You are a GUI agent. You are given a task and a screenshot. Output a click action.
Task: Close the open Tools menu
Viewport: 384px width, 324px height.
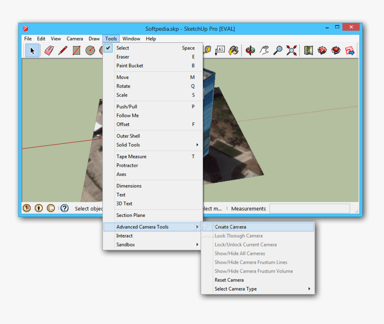point(111,39)
